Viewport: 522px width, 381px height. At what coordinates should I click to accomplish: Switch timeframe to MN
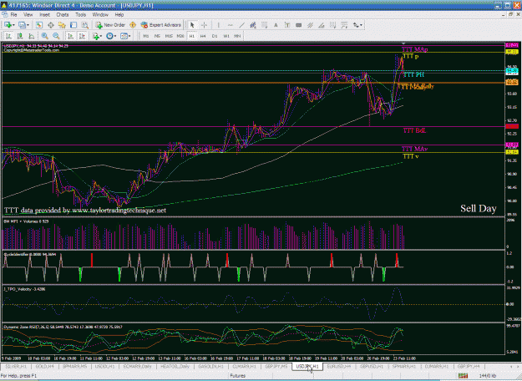point(237,36)
